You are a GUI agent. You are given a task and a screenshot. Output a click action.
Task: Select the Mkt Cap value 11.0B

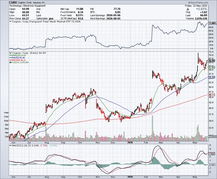[79, 9]
